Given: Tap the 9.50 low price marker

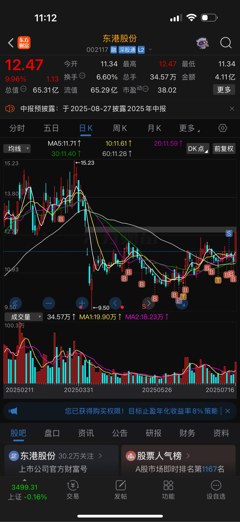Looking at the screenshot, I should 101,308.
